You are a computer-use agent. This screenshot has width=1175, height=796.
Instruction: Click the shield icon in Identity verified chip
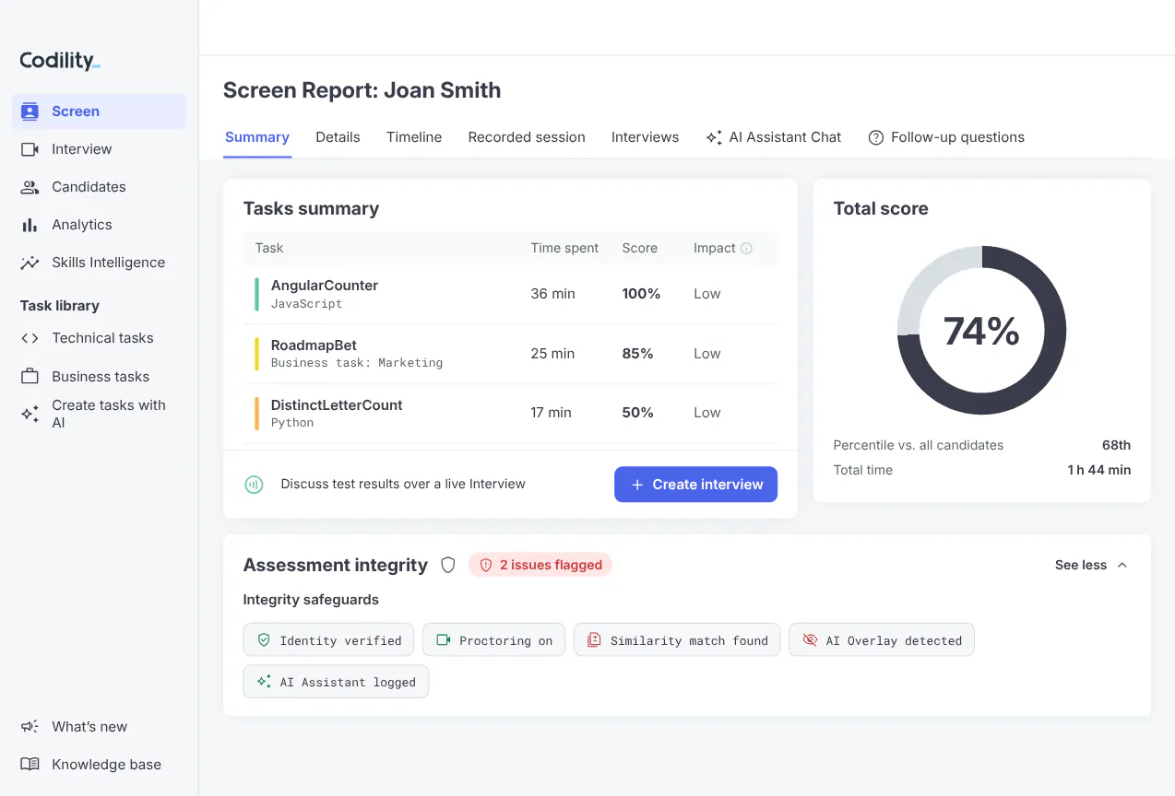click(264, 640)
